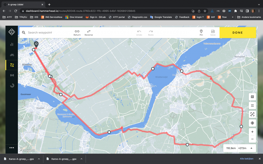Click the search magnifier icon
263x164 pixels.
(x=24, y=32)
